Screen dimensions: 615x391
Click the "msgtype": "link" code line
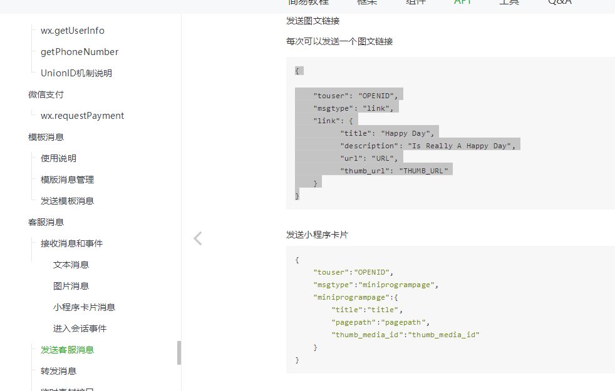[353, 108]
